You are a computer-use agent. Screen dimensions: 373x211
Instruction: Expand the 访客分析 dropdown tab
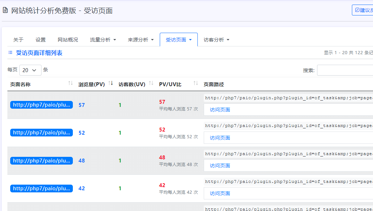pyautogui.click(x=216, y=40)
